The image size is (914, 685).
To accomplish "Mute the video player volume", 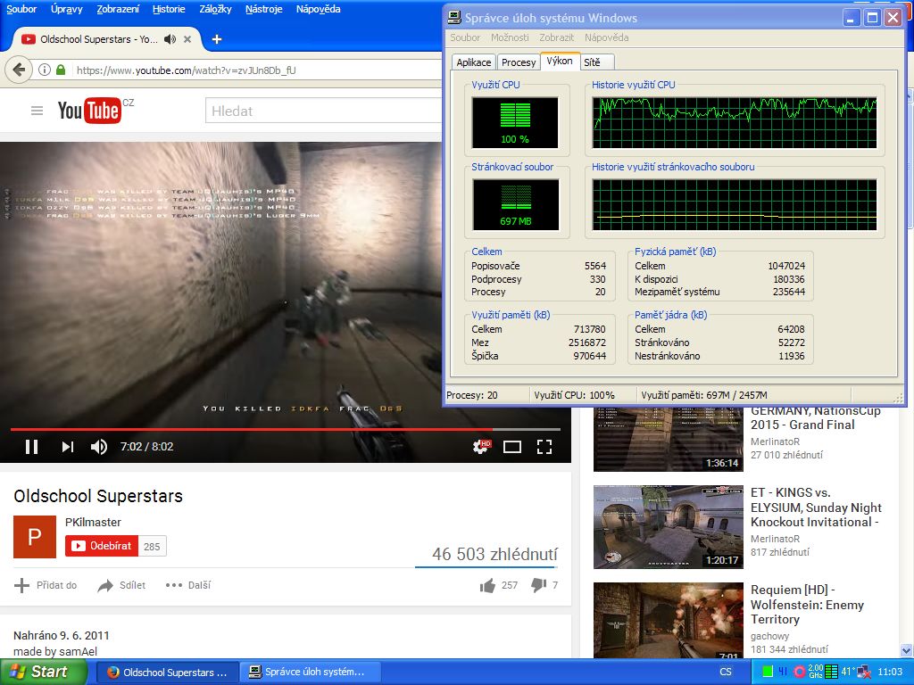I will pyautogui.click(x=99, y=447).
